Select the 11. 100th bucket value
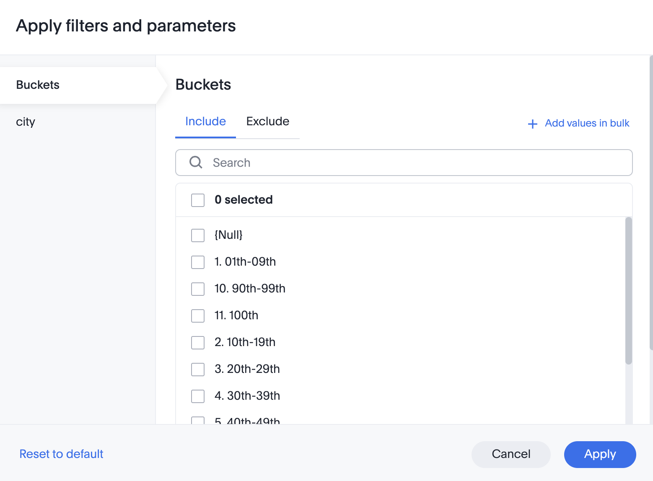The height and width of the screenshot is (481, 653). click(x=197, y=316)
